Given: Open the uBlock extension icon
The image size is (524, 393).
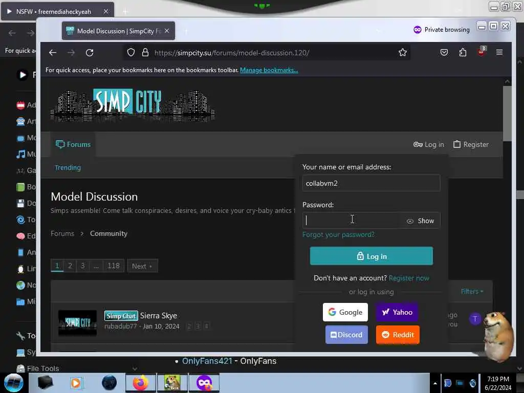Looking at the screenshot, I should pos(482,51).
